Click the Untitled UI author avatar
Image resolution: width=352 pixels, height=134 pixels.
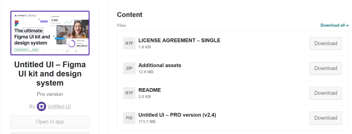coord(42,106)
